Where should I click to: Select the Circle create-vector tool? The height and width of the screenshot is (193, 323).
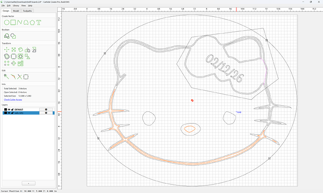click(x=7, y=22)
